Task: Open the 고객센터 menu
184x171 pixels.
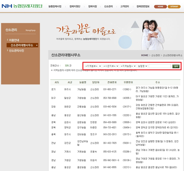Action: 125,6
